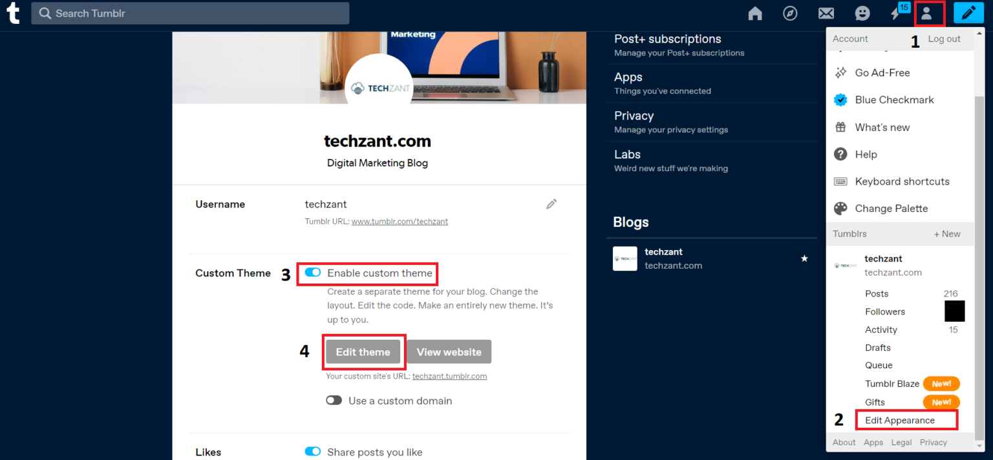The image size is (993, 460).
Task: Edit the username with the pencil icon
Action: tap(551, 204)
